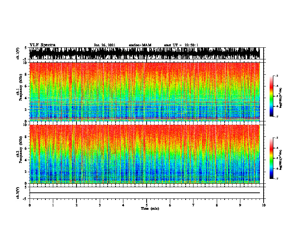Click the "8" kHz tick on ch.1 frequency axis

point(26,74)
